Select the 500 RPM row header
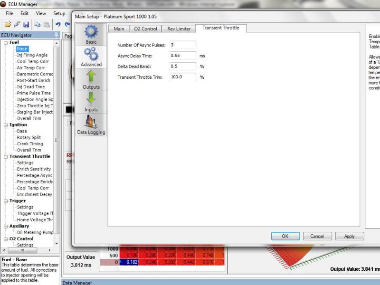Image resolution: width=380 pixels, height=285 pixels. [114, 256]
